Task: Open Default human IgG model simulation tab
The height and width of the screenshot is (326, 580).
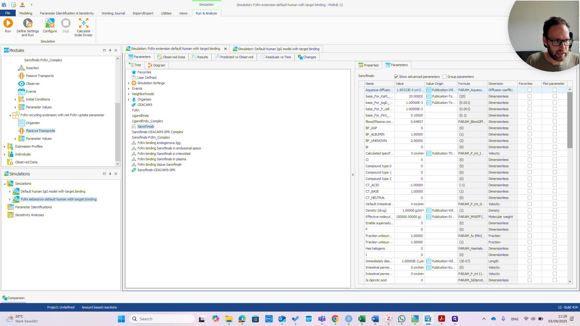Action: click(276, 49)
